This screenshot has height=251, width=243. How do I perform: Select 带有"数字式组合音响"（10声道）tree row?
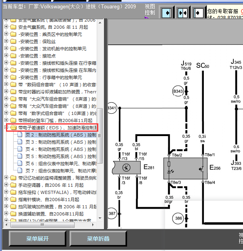coord(57,113)
